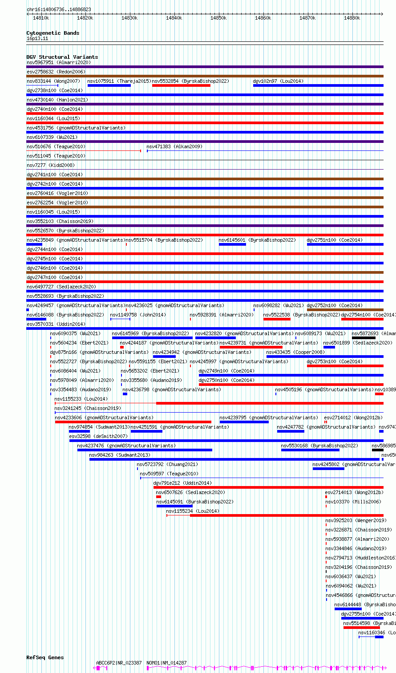Click the 14840k ruler position label
This screenshot has width=396, height=673.
174,18
